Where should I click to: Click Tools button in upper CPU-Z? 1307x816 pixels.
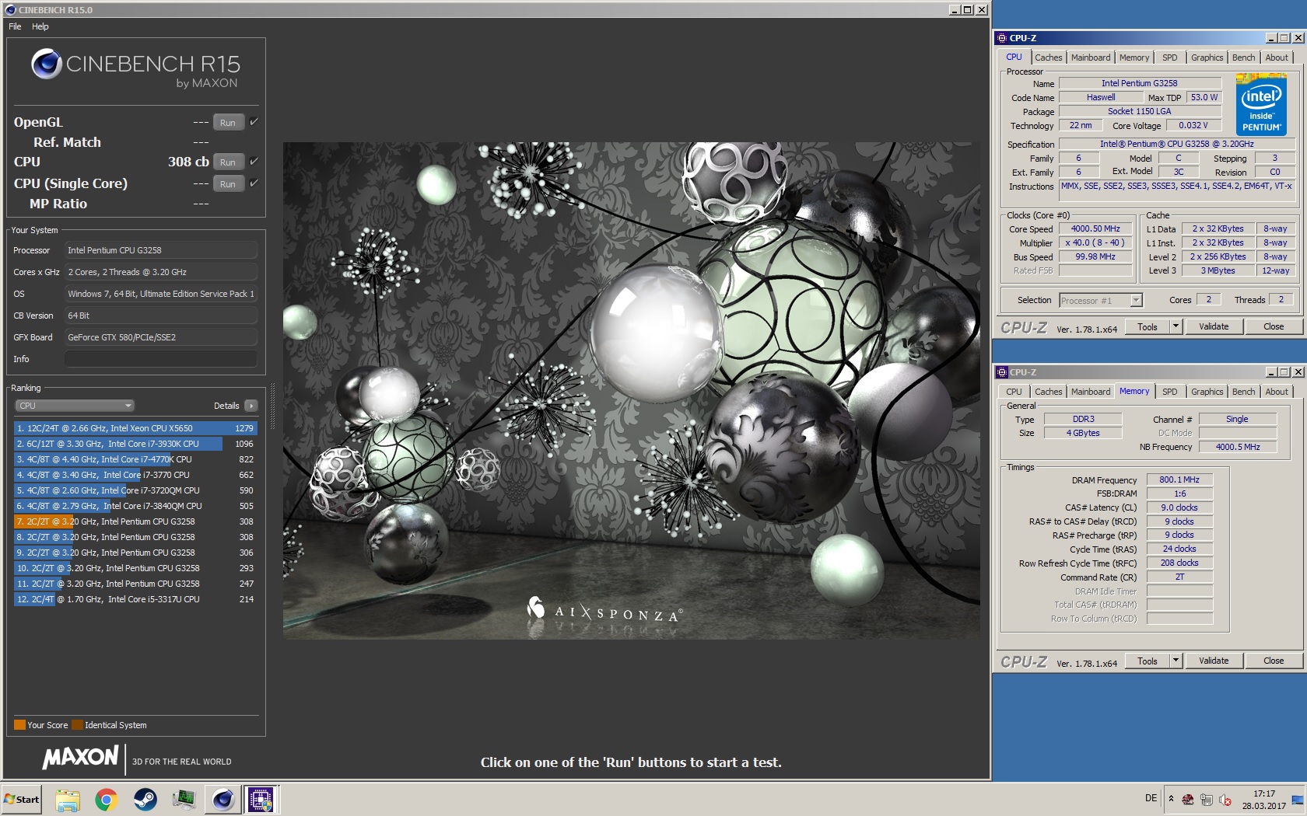click(1148, 327)
